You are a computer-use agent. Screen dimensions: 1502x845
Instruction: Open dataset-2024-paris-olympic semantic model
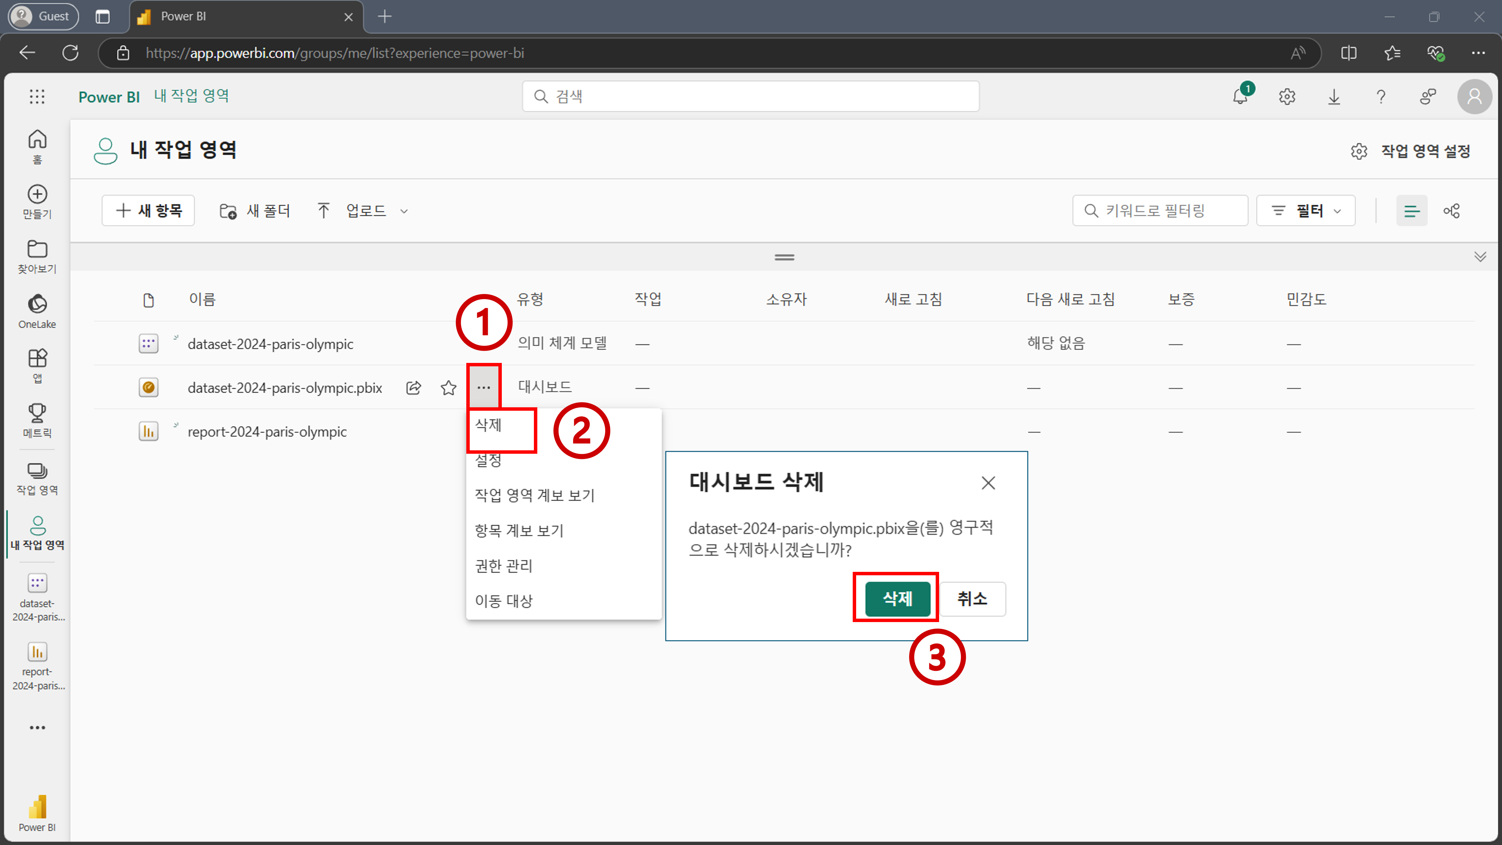[x=270, y=343]
